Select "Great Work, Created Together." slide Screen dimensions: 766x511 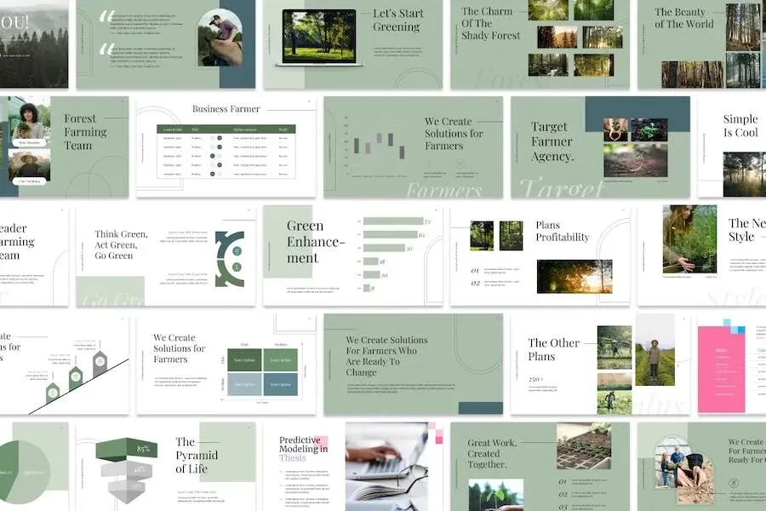coord(540,467)
